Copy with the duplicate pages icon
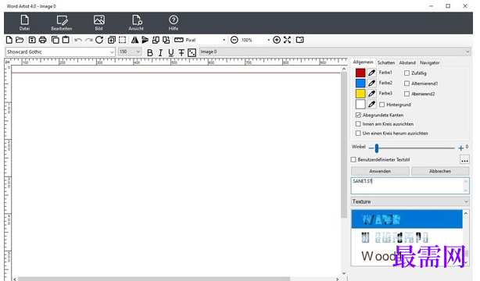Screen dimensions: 480x281 55,40
